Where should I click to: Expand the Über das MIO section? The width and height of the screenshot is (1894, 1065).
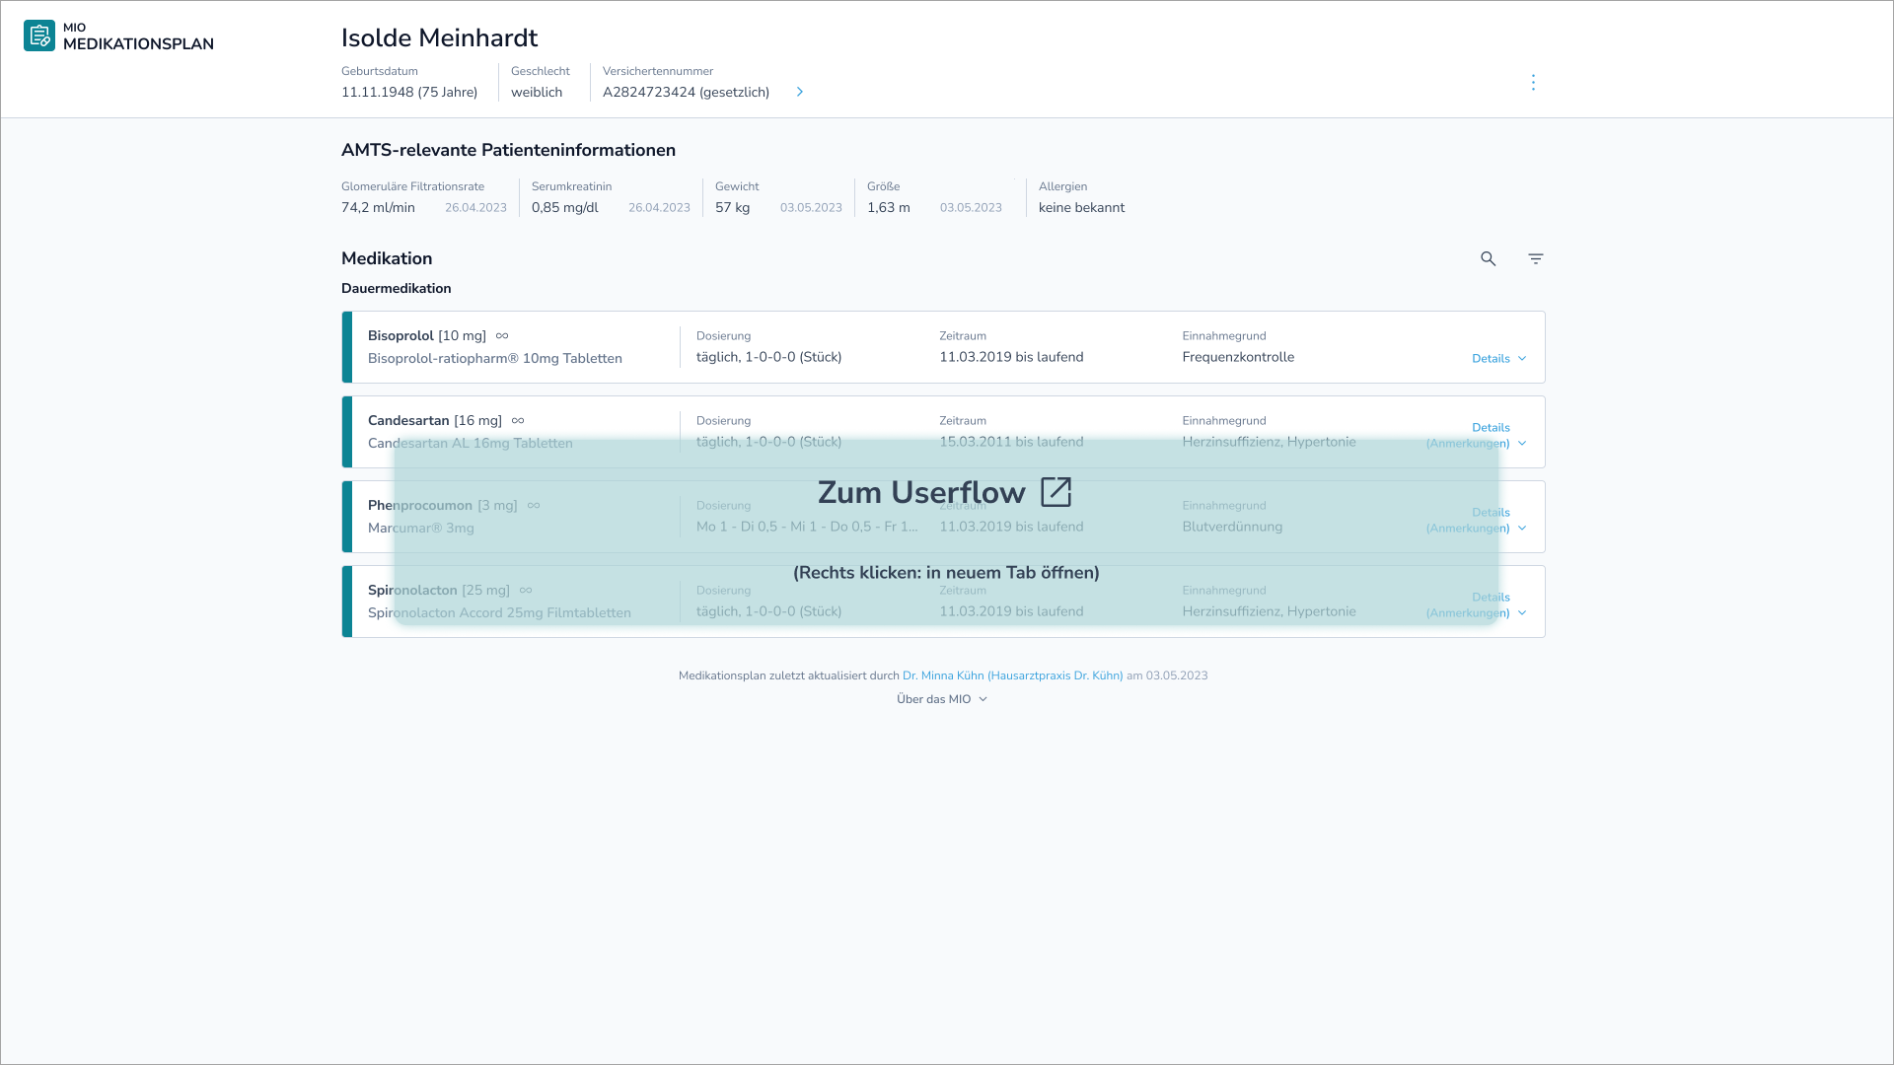tap(941, 699)
